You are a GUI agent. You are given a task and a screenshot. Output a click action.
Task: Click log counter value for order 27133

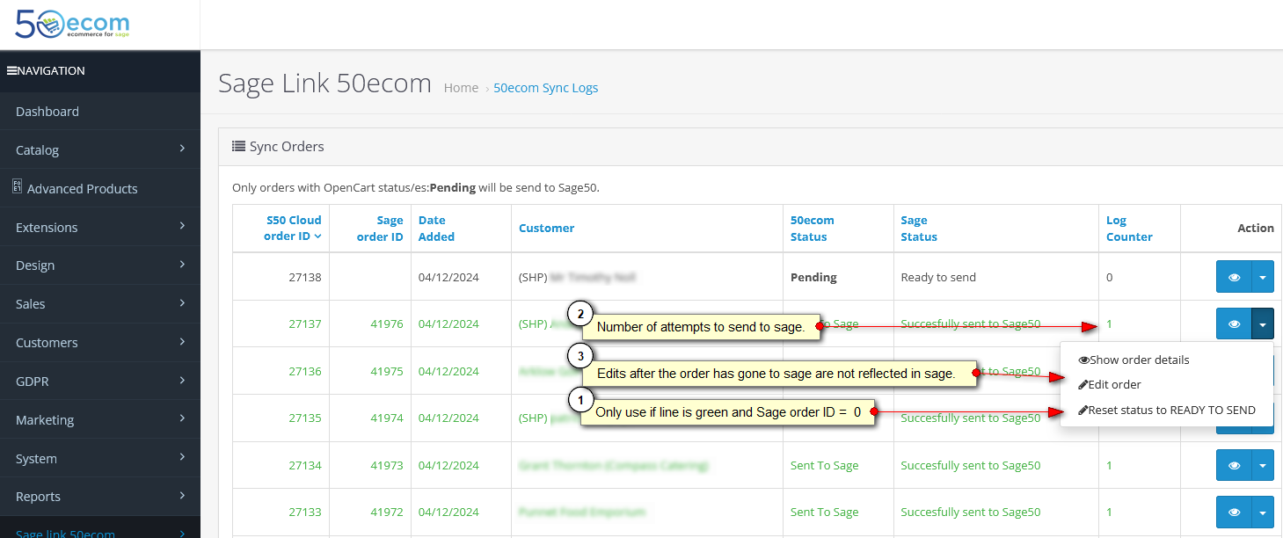click(x=1110, y=512)
